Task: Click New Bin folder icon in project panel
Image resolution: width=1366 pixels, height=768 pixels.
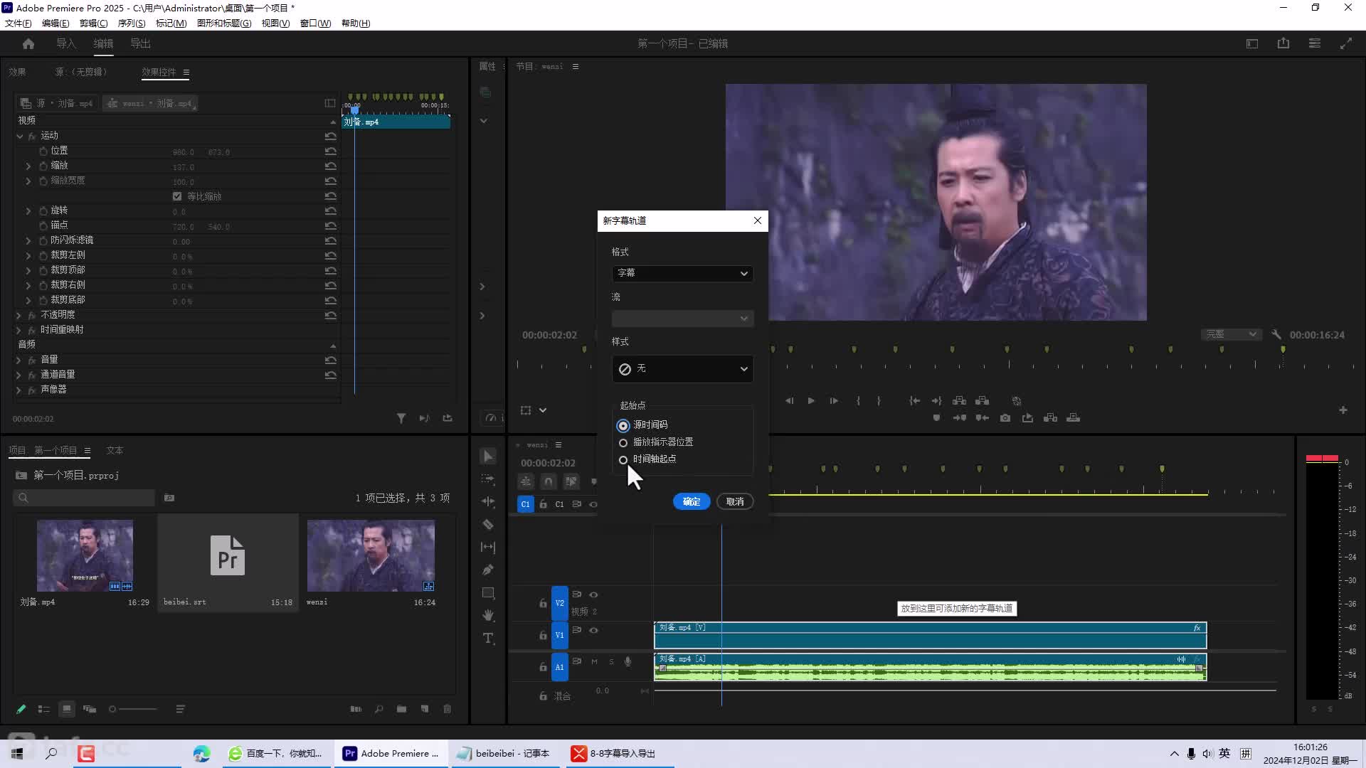Action: point(402,709)
